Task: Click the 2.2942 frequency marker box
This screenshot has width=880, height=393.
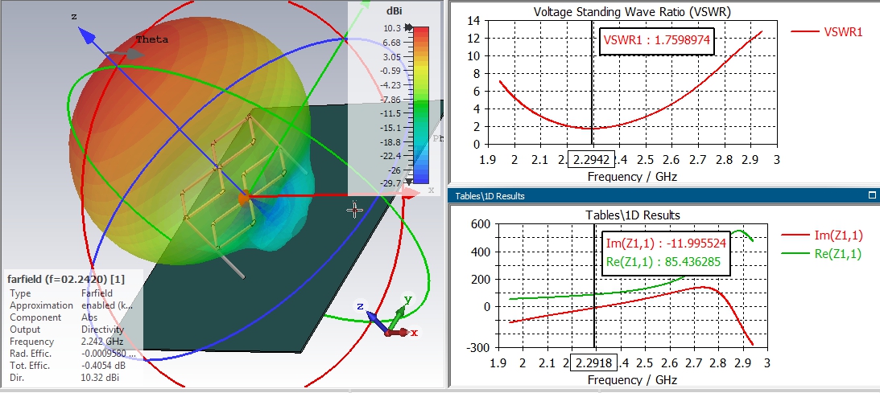Action: 592,160
